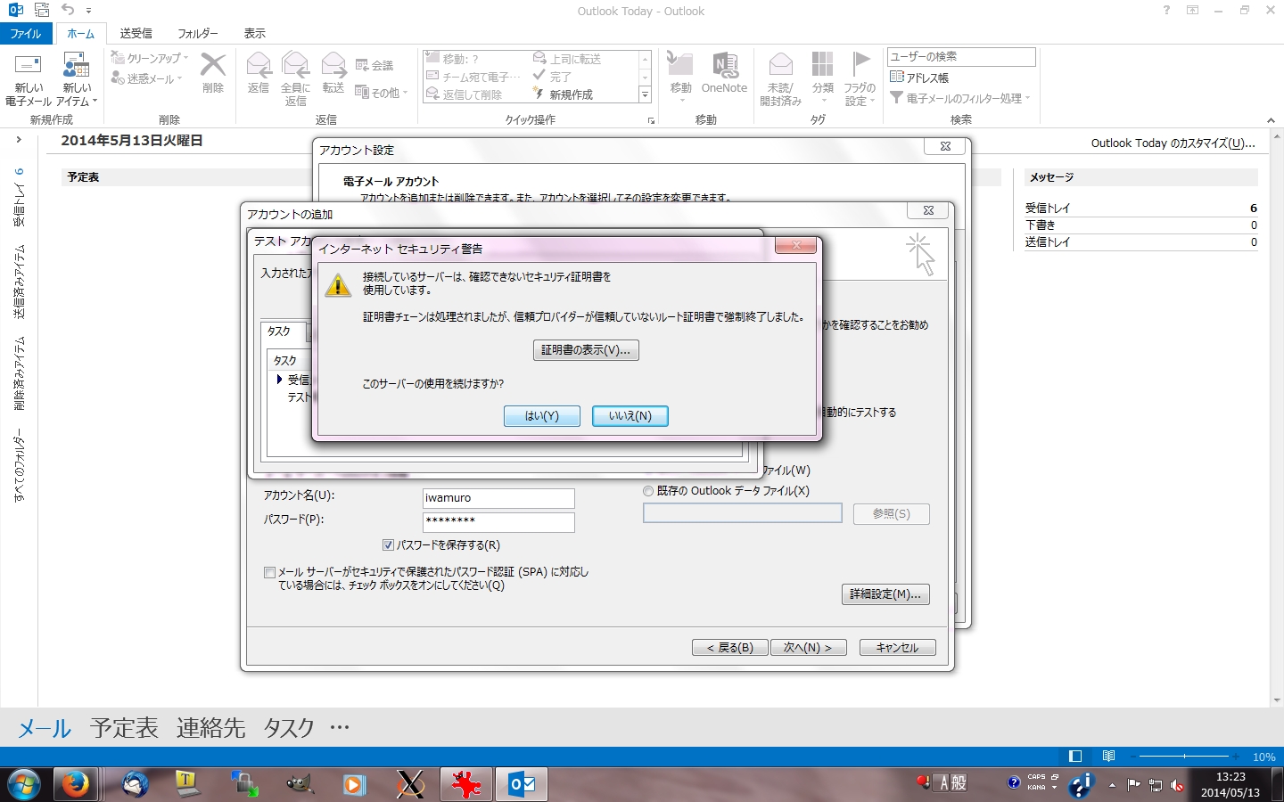Screen dimensions: 1284x802
Task: Open Windows Start button
Action: click(x=25, y=784)
